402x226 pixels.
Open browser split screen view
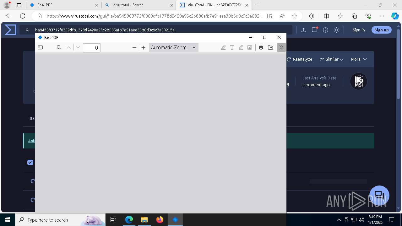(326, 16)
